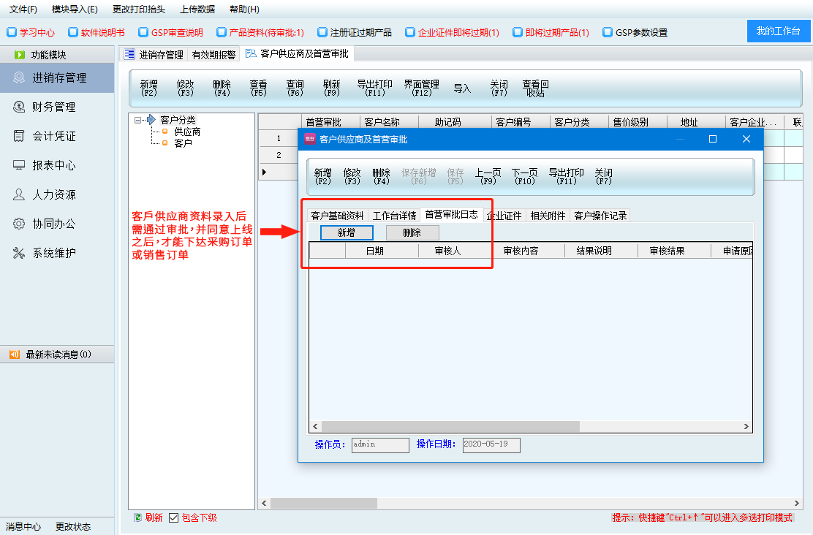
Task: Maximize the 客户供应商及首营审批 dialog
Action: 713,139
